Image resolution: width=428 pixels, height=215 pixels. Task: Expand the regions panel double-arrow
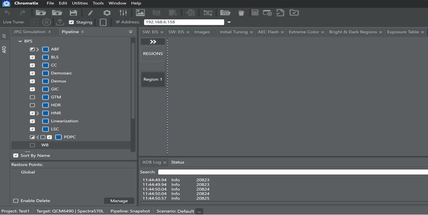(x=153, y=42)
